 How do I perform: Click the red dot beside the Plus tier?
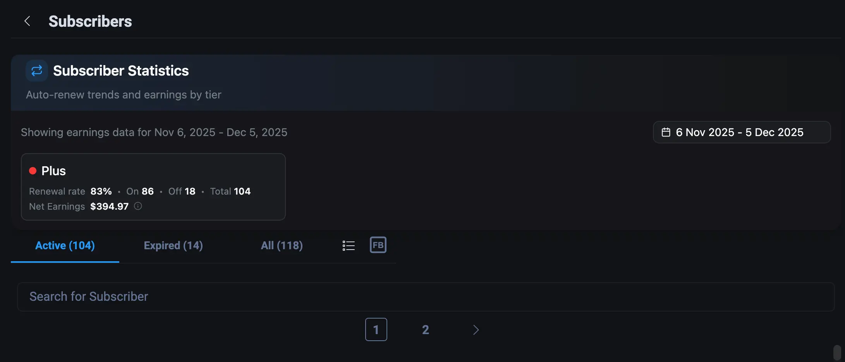point(33,170)
